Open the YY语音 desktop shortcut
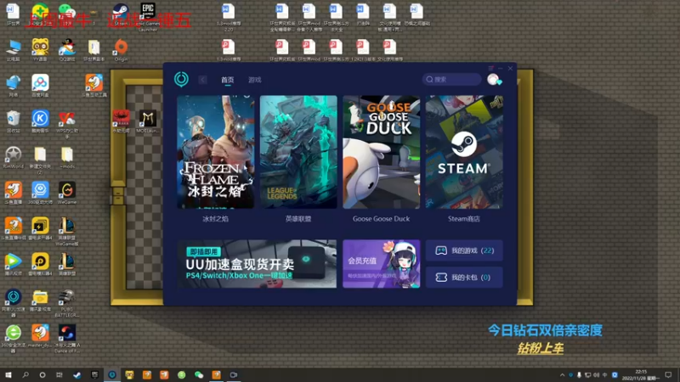This screenshot has width=680, height=382. coord(40,50)
